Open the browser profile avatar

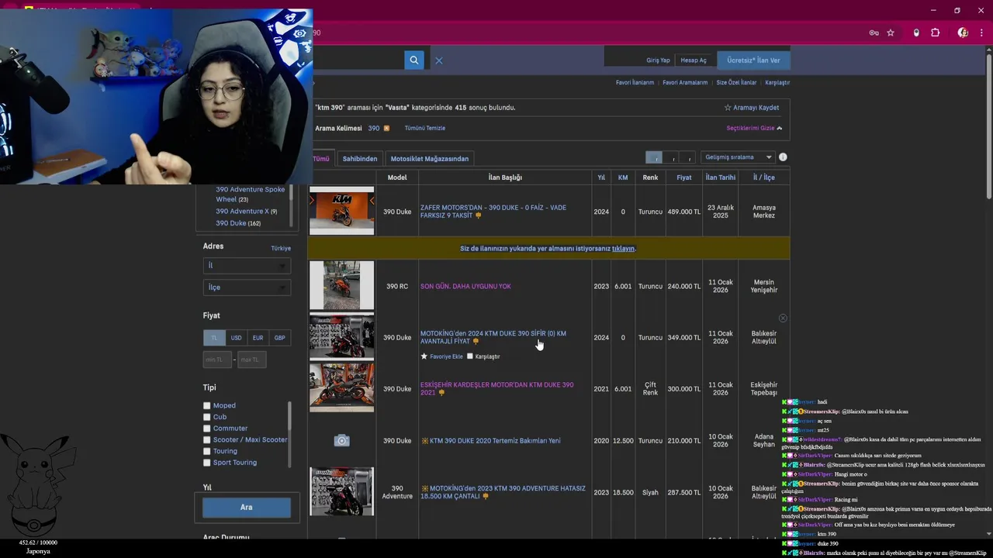pos(963,33)
